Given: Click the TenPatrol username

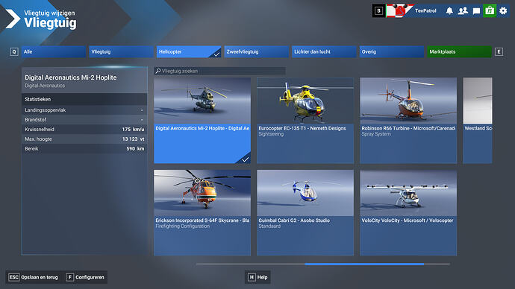Looking at the screenshot, I should click(x=425, y=11).
